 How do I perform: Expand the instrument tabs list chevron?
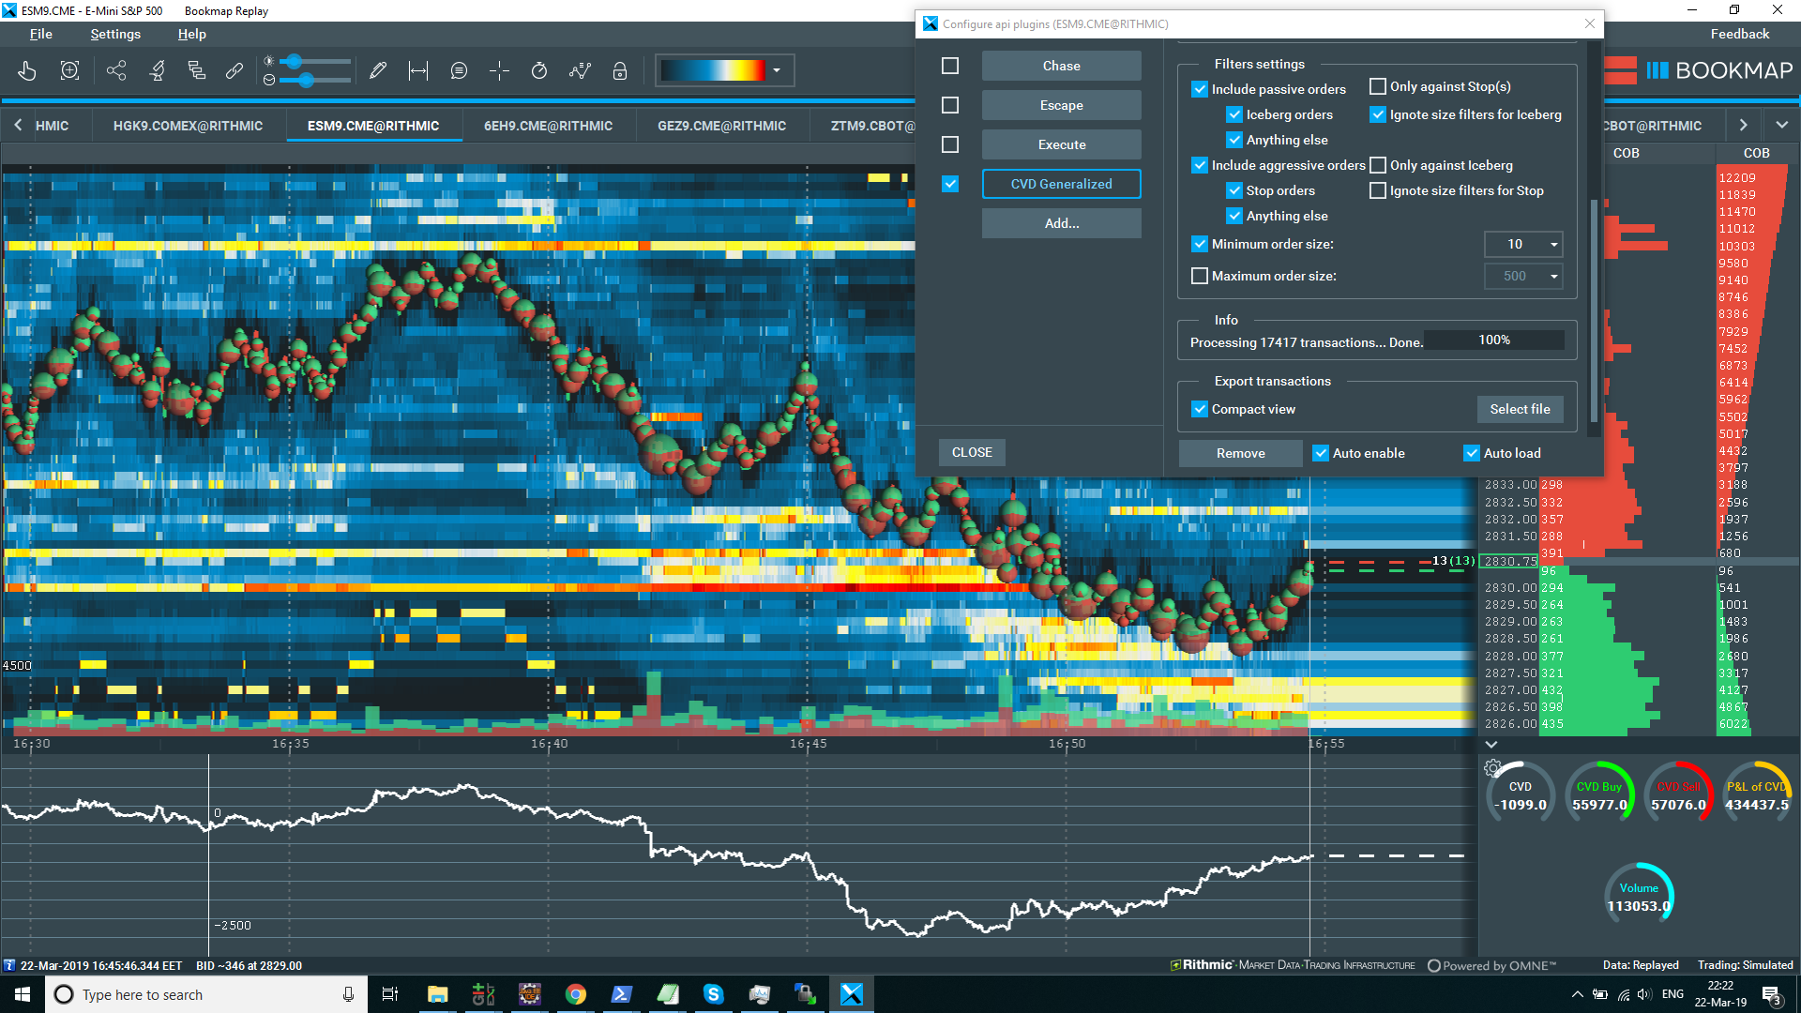click(x=1781, y=125)
